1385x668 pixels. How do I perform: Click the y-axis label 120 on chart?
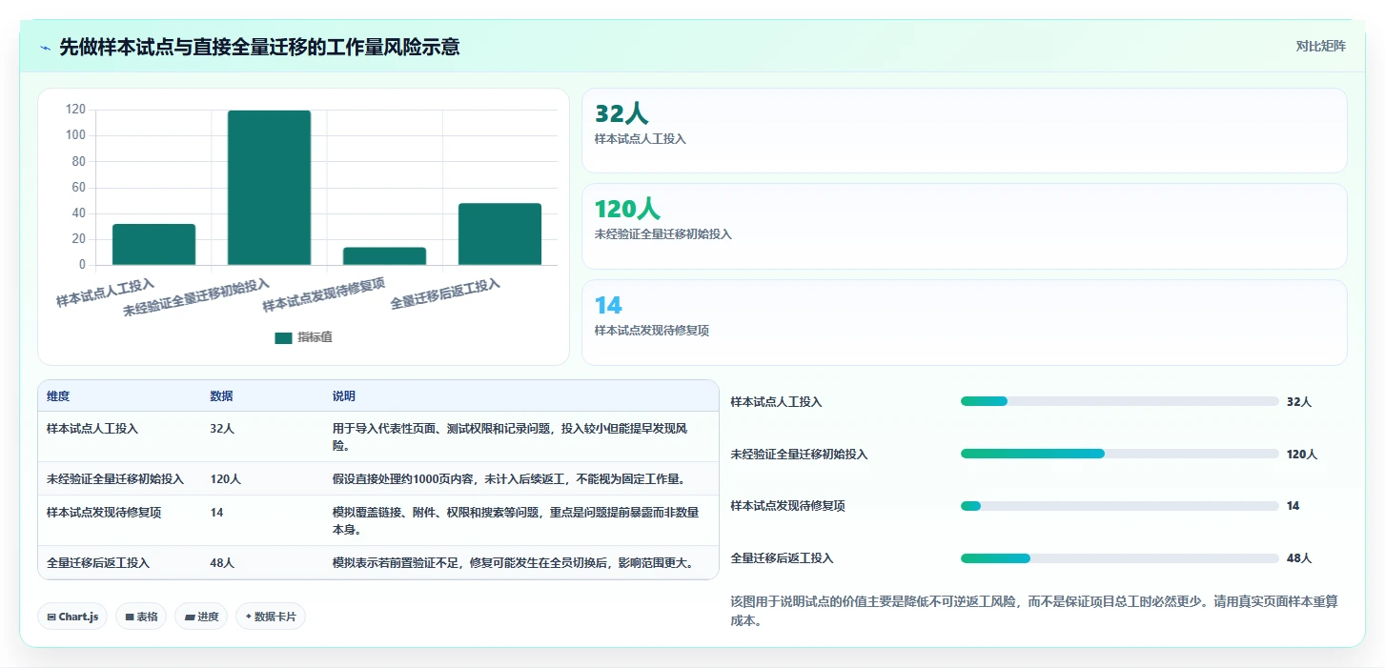(x=75, y=110)
